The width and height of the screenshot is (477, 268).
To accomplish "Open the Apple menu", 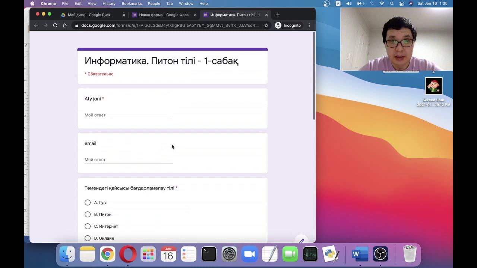I will pos(32,4).
